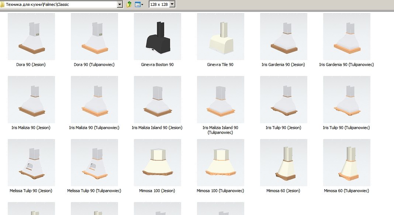Open the view mode icon dropdown

(139, 4)
